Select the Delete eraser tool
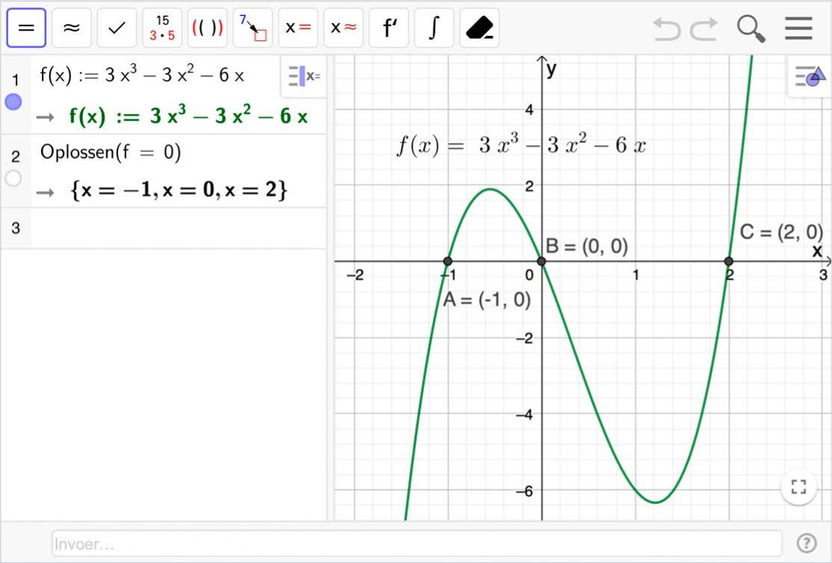Viewport: 832px width, 563px height. (480, 28)
